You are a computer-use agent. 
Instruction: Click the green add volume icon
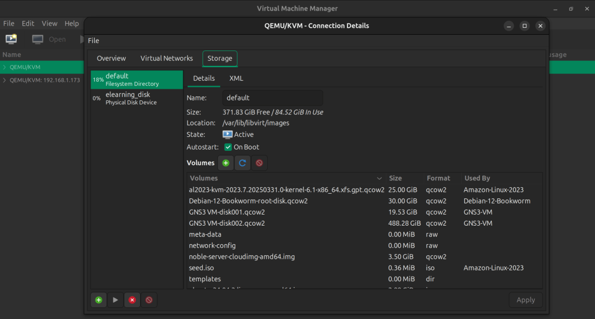pyautogui.click(x=226, y=163)
